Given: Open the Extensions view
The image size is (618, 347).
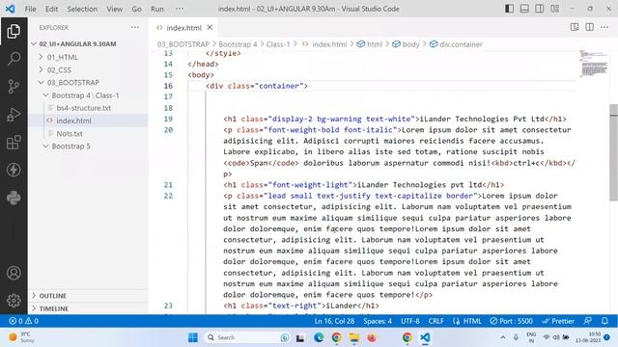Looking at the screenshot, I should tap(14, 142).
